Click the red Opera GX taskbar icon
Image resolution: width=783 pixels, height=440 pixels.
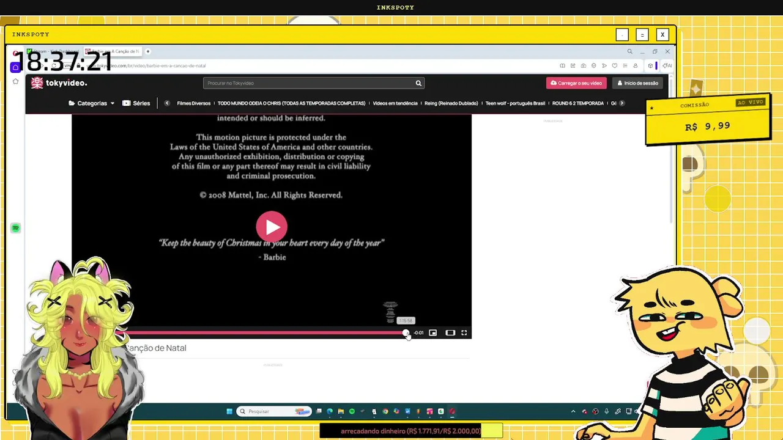[x=452, y=411]
